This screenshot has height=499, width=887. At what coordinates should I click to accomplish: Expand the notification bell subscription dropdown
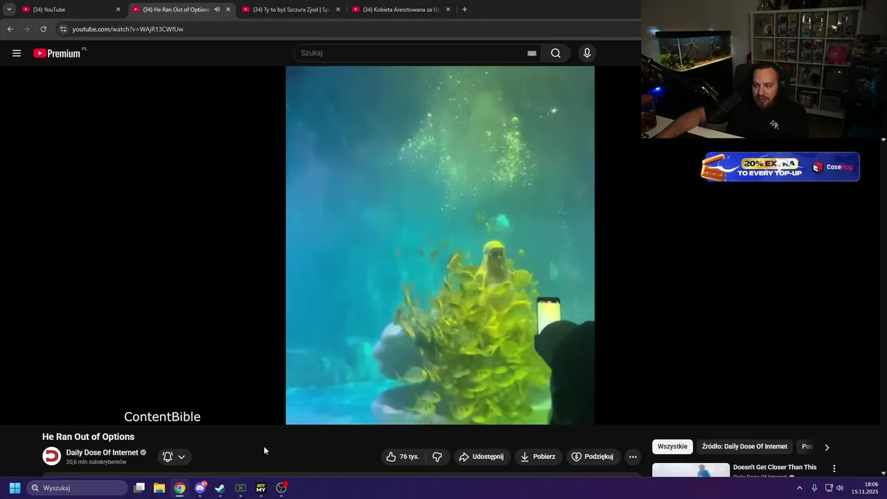pyautogui.click(x=174, y=457)
